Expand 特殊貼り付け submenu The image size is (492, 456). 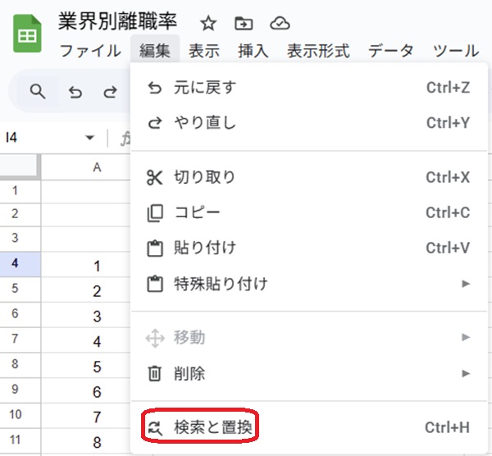(x=309, y=284)
